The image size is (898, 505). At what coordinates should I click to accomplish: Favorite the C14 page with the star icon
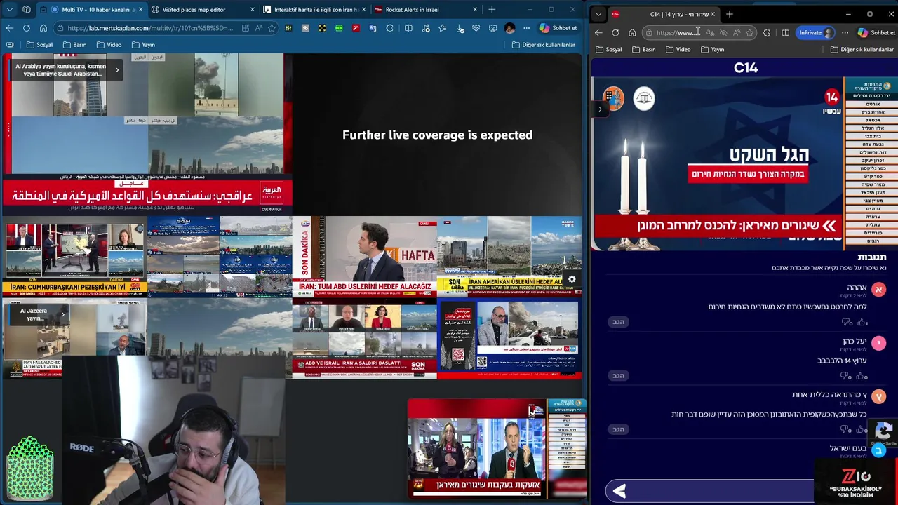(x=750, y=32)
